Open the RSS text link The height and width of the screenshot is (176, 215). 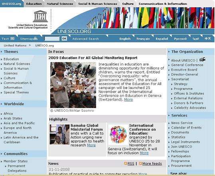pyautogui.click(x=131, y=164)
